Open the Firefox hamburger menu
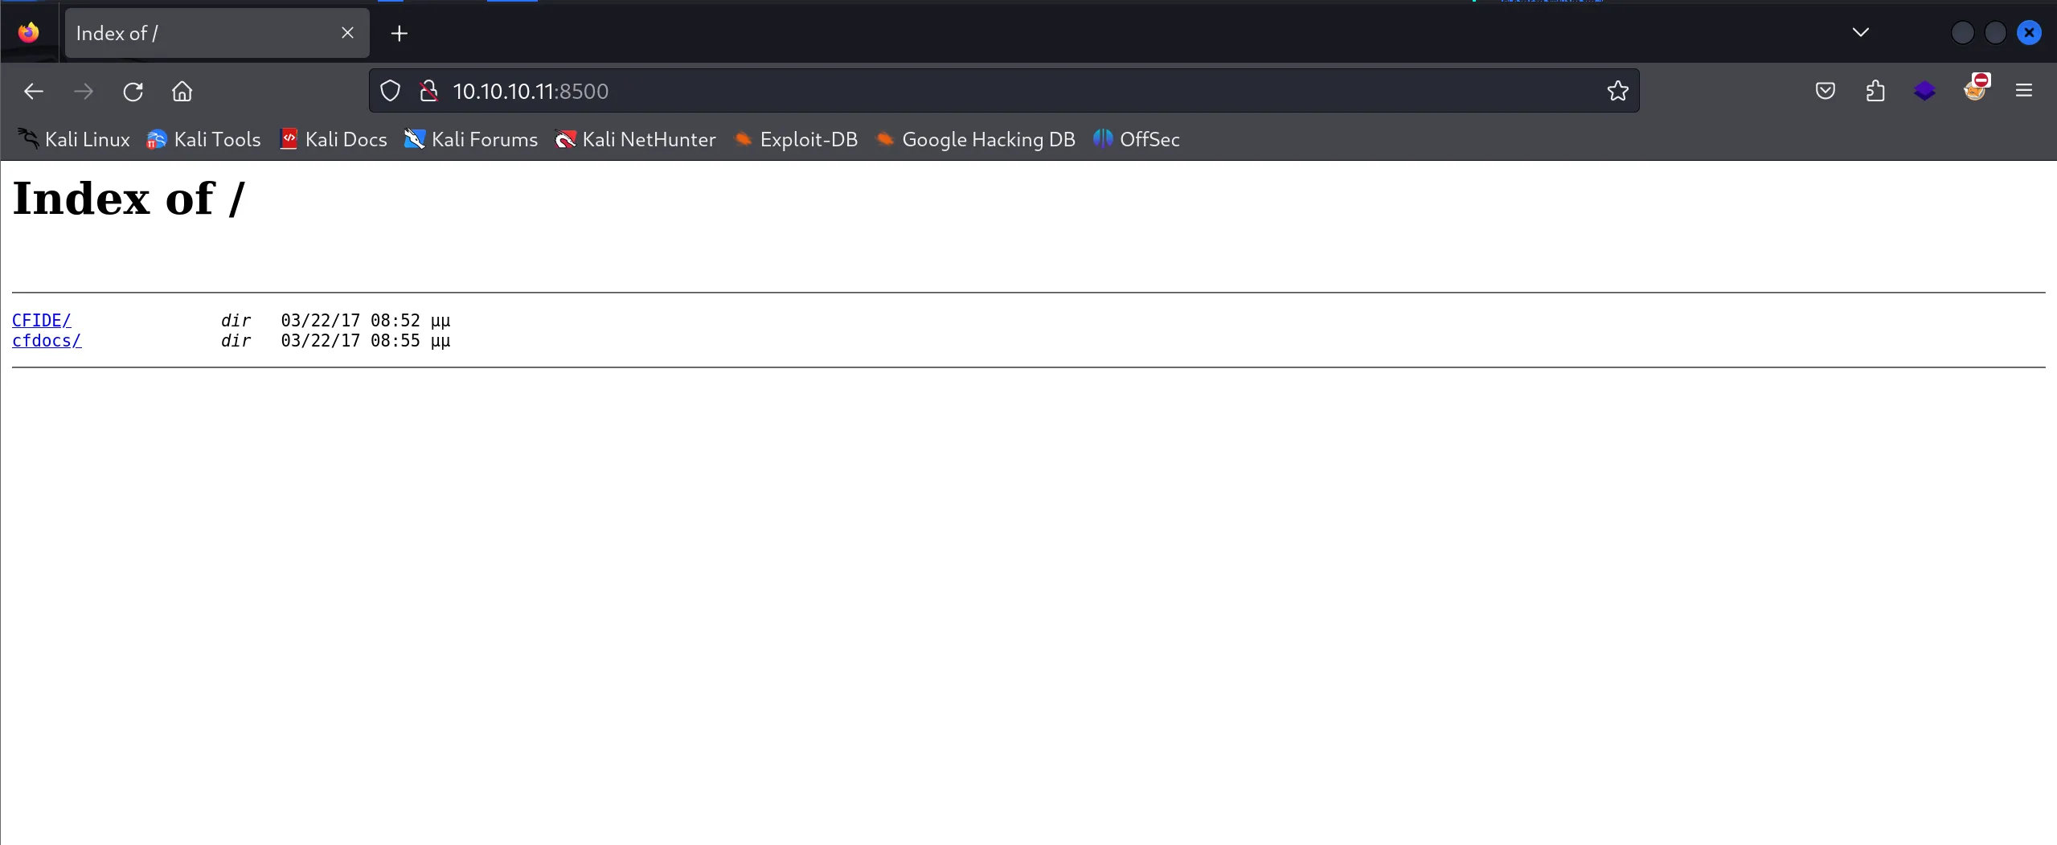The image size is (2057, 845). pyautogui.click(x=2024, y=92)
